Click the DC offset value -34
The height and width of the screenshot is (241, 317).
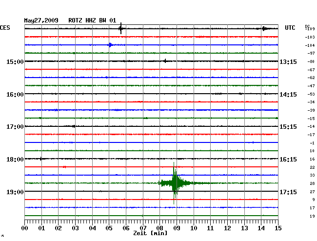(311, 102)
